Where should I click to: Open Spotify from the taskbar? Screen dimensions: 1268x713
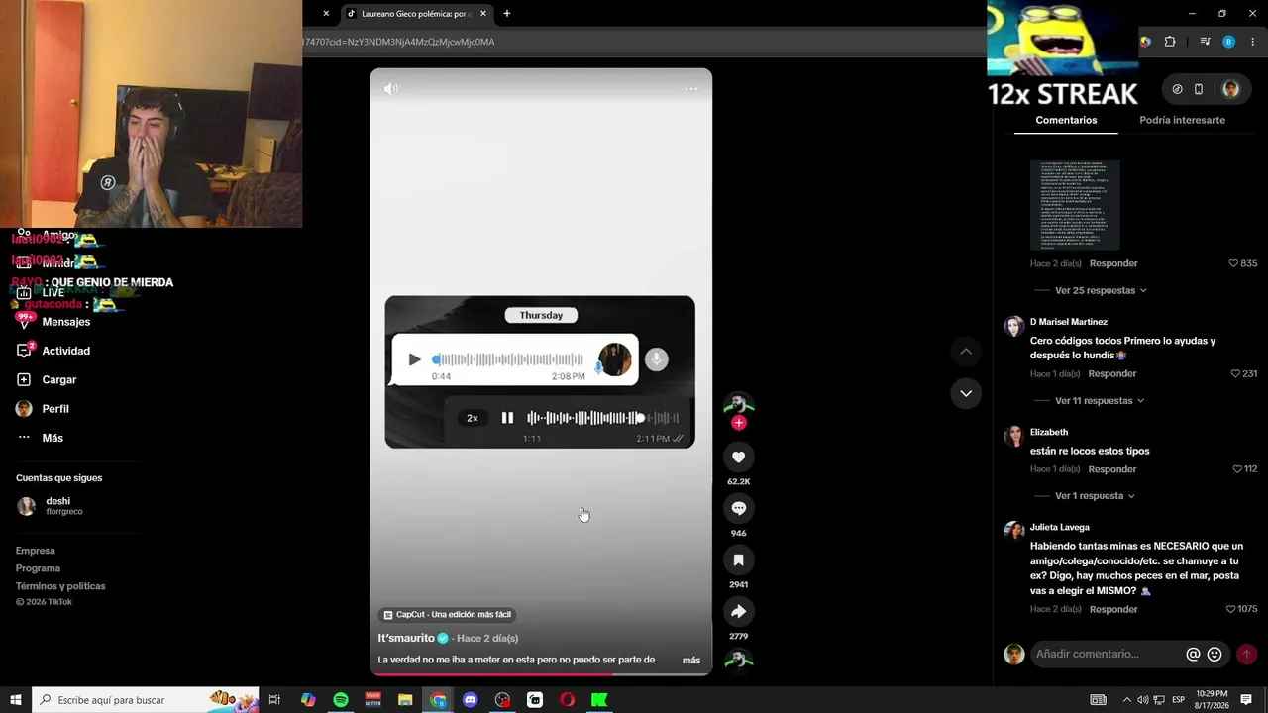[x=341, y=700]
